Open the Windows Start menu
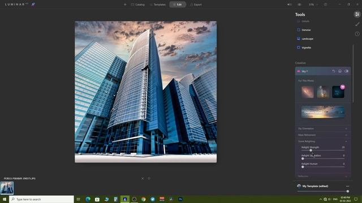This screenshot has width=362, height=203. coord(5,199)
